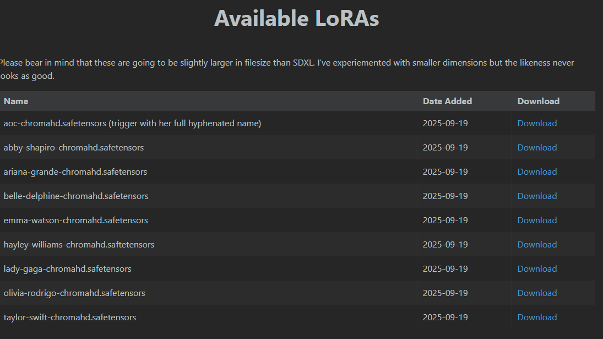Download aoc-chromahd.safetensors file

[537, 123]
